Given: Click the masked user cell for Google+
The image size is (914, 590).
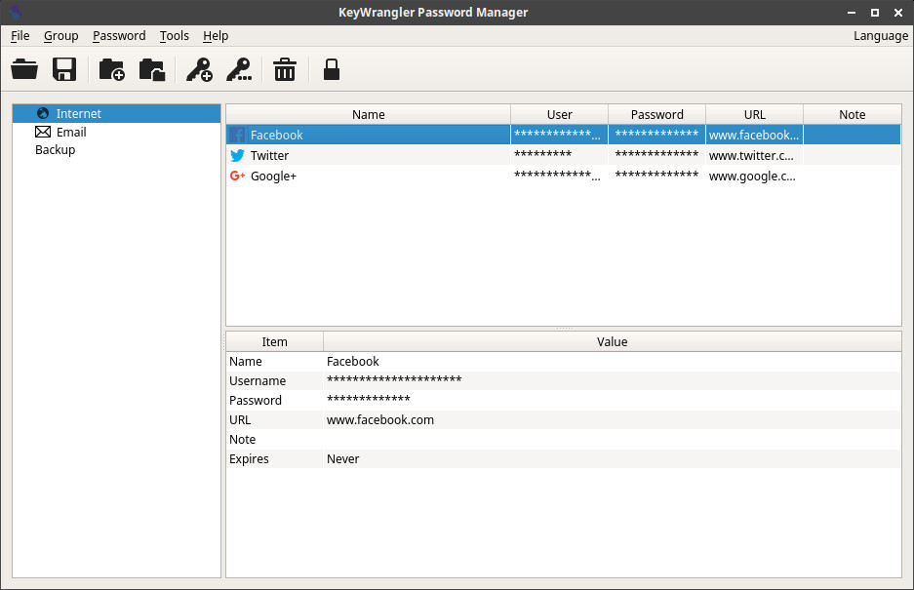Looking at the screenshot, I should pyautogui.click(x=560, y=177).
